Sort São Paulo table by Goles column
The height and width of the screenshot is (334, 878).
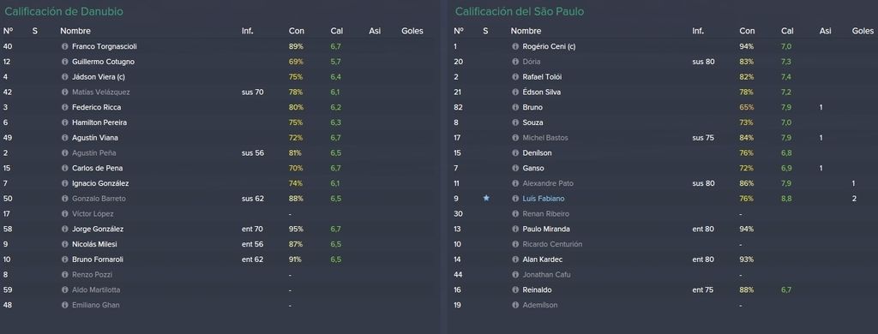863,31
